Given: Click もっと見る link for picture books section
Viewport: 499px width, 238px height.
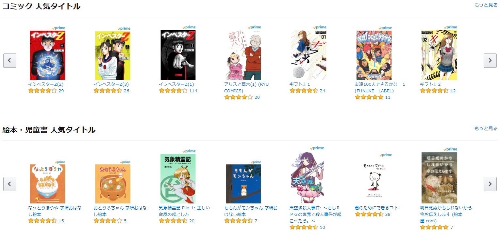Looking at the screenshot, I should pos(486,128).
